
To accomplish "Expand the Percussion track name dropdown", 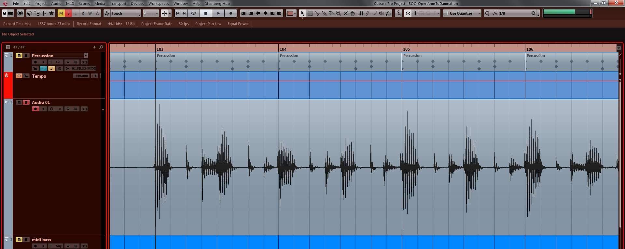I will (86, 56).
